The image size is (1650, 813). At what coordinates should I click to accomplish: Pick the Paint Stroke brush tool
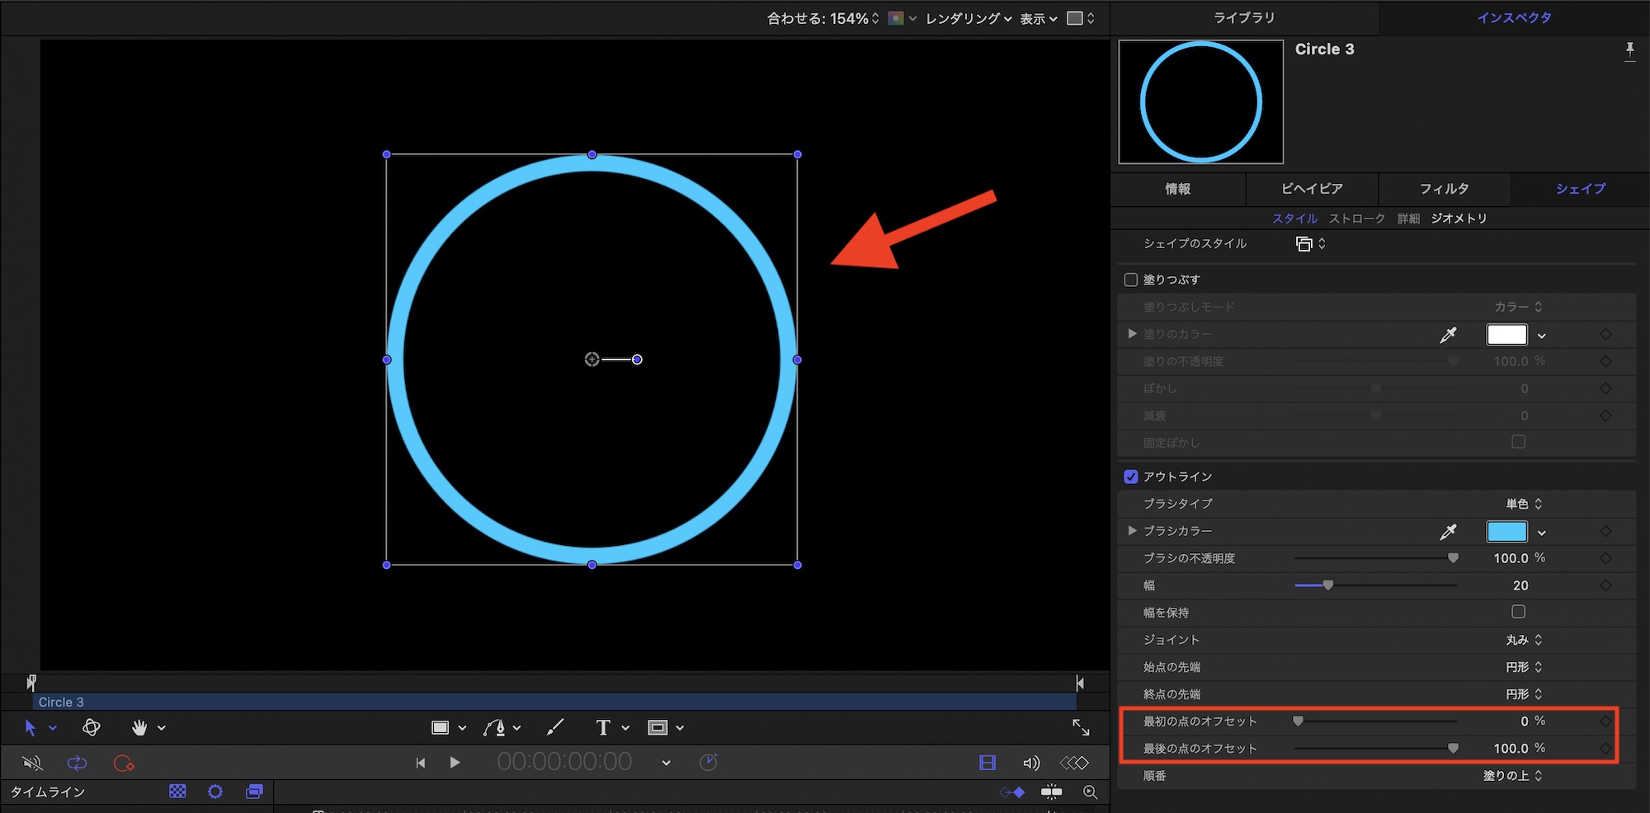click(555, 726)
